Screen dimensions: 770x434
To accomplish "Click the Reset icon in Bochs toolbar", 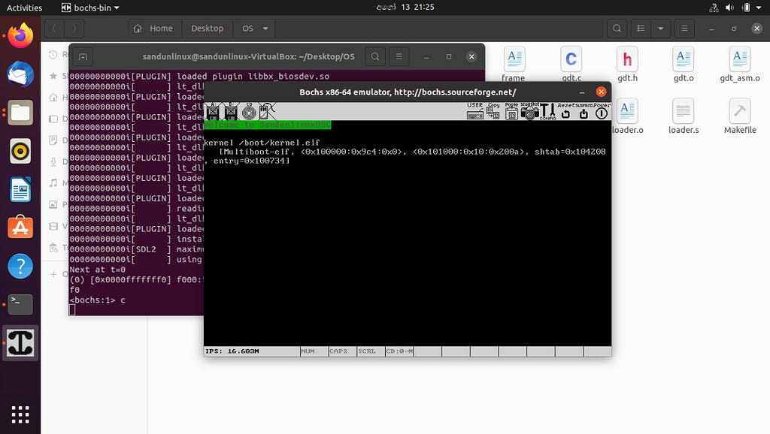I will pyautogui.click(x=565, y=112).
